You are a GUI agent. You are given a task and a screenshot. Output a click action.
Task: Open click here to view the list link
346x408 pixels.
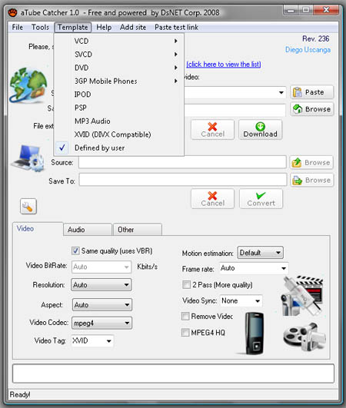point(224,65)
